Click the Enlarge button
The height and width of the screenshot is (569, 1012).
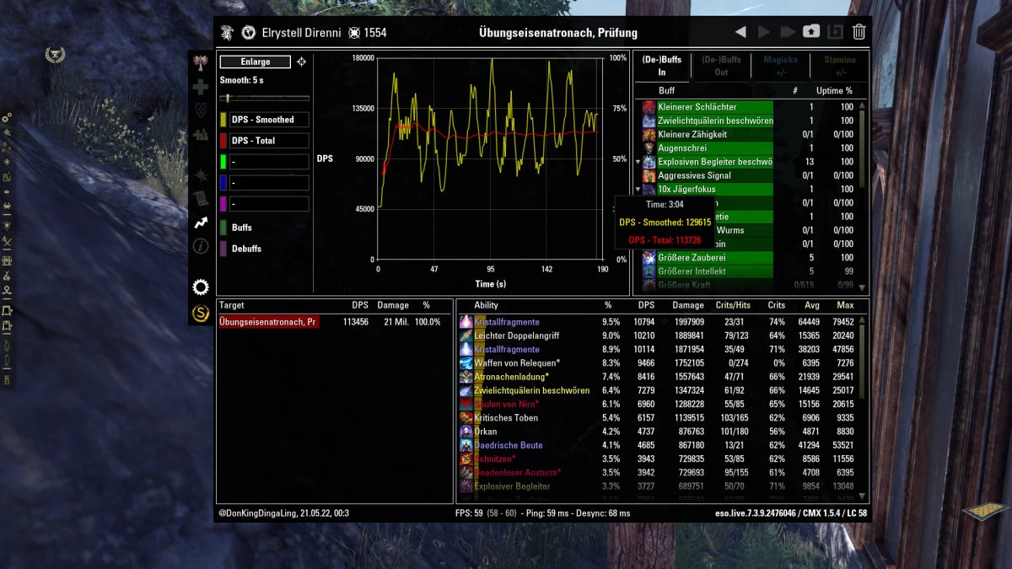[x=255, y=62]
